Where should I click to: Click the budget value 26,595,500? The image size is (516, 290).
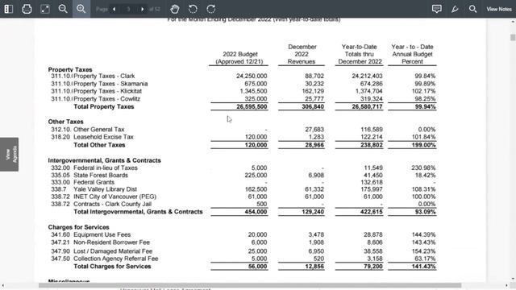point(252,106)
